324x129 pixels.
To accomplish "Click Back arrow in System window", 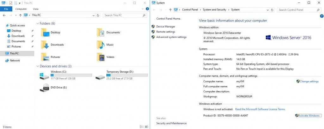I will pyautogui.click(x=154, y=10).
